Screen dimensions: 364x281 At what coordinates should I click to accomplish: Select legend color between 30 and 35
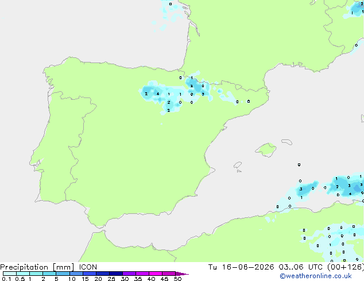point(129,274)
